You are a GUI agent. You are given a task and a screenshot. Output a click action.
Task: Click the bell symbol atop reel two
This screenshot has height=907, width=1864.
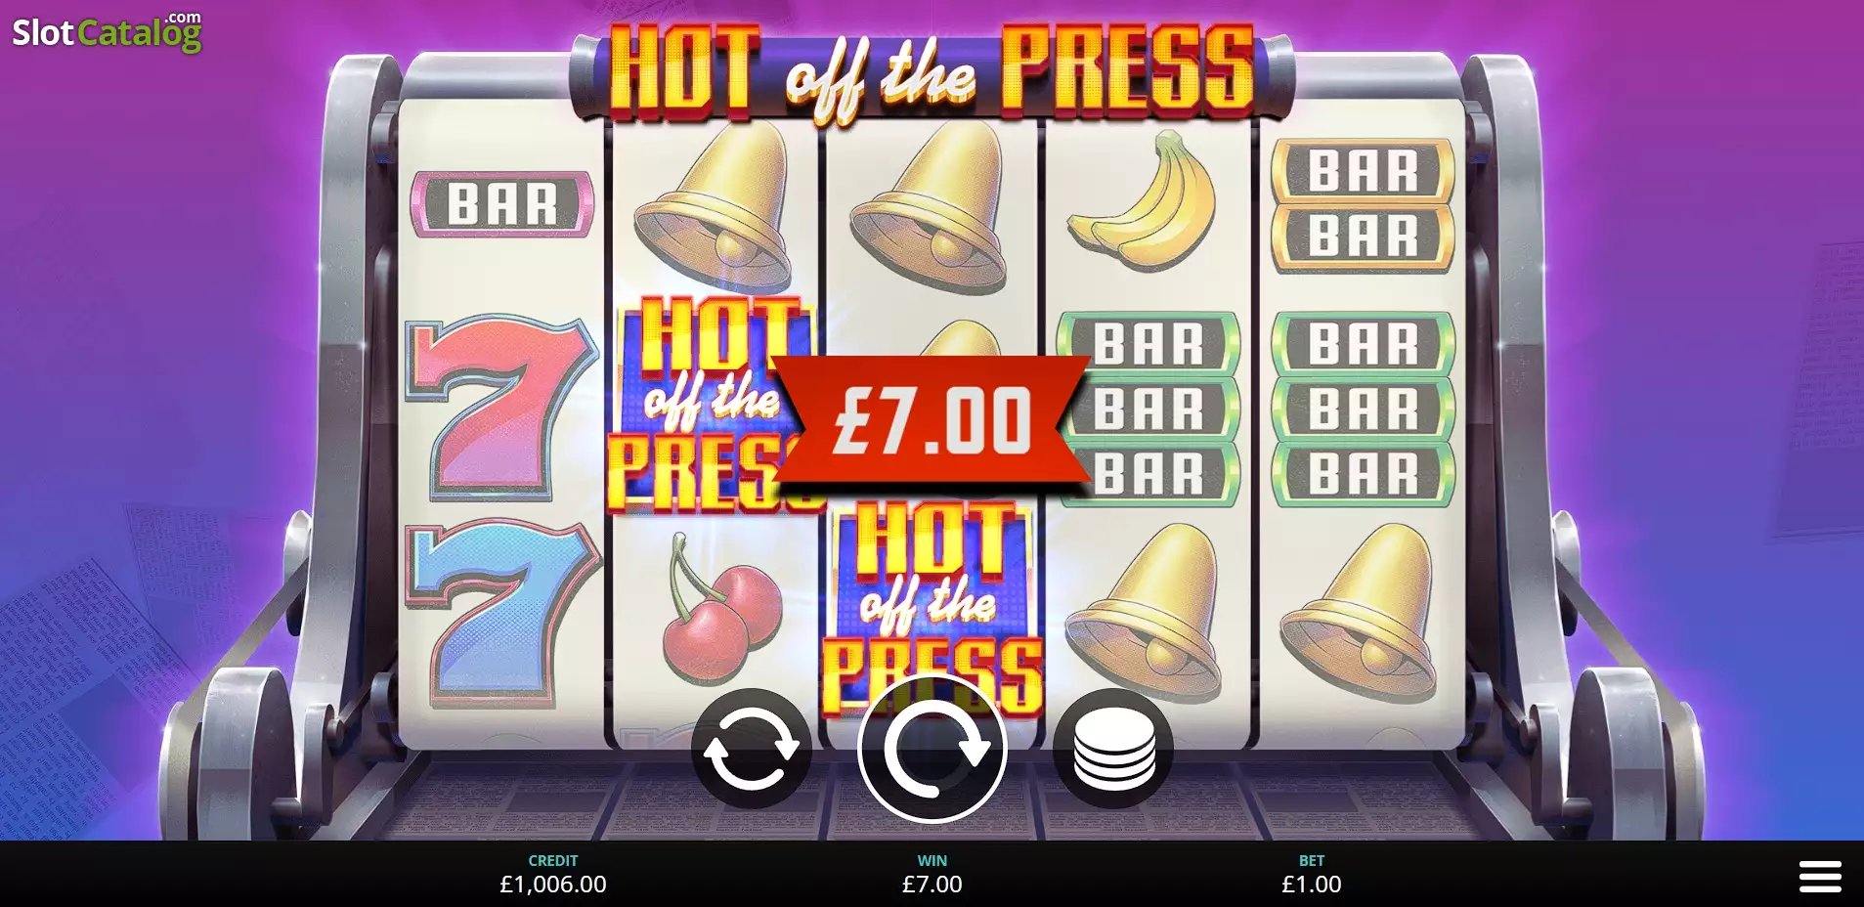click(714, 210)
